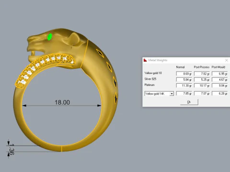This screenshot has width=230, height=172.
Task: Click the red Metal Weights title icon
Action: 145,60
